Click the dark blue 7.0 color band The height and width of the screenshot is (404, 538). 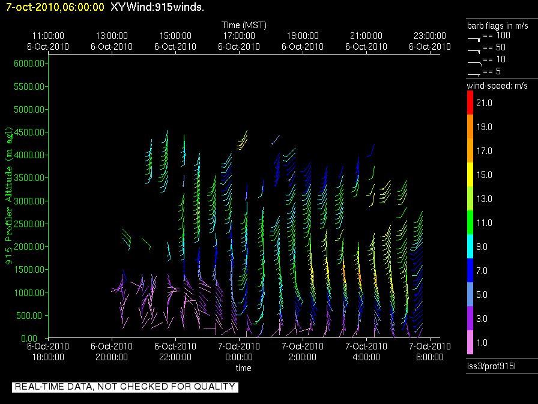[470, 270]
